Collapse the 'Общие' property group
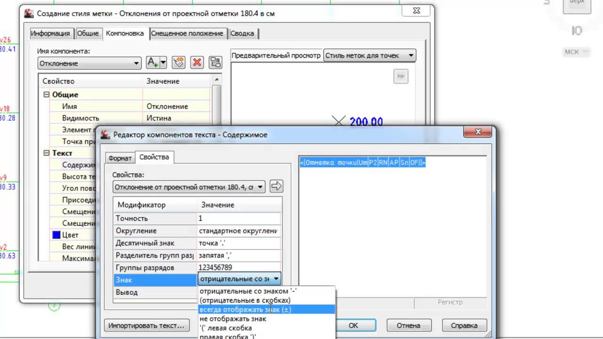The image size is (603, 339). [x=46, y=95]
